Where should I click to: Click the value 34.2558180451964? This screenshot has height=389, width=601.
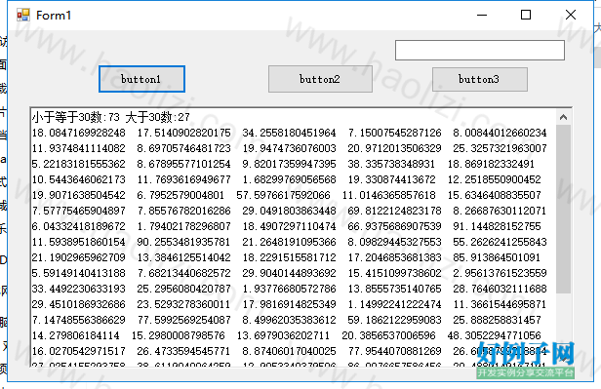289,133
